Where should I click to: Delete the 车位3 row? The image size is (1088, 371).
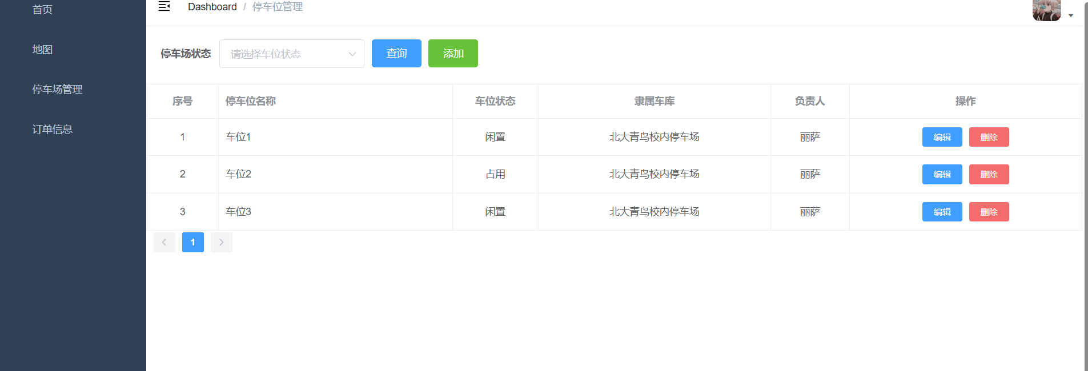(x=989, y=212)
